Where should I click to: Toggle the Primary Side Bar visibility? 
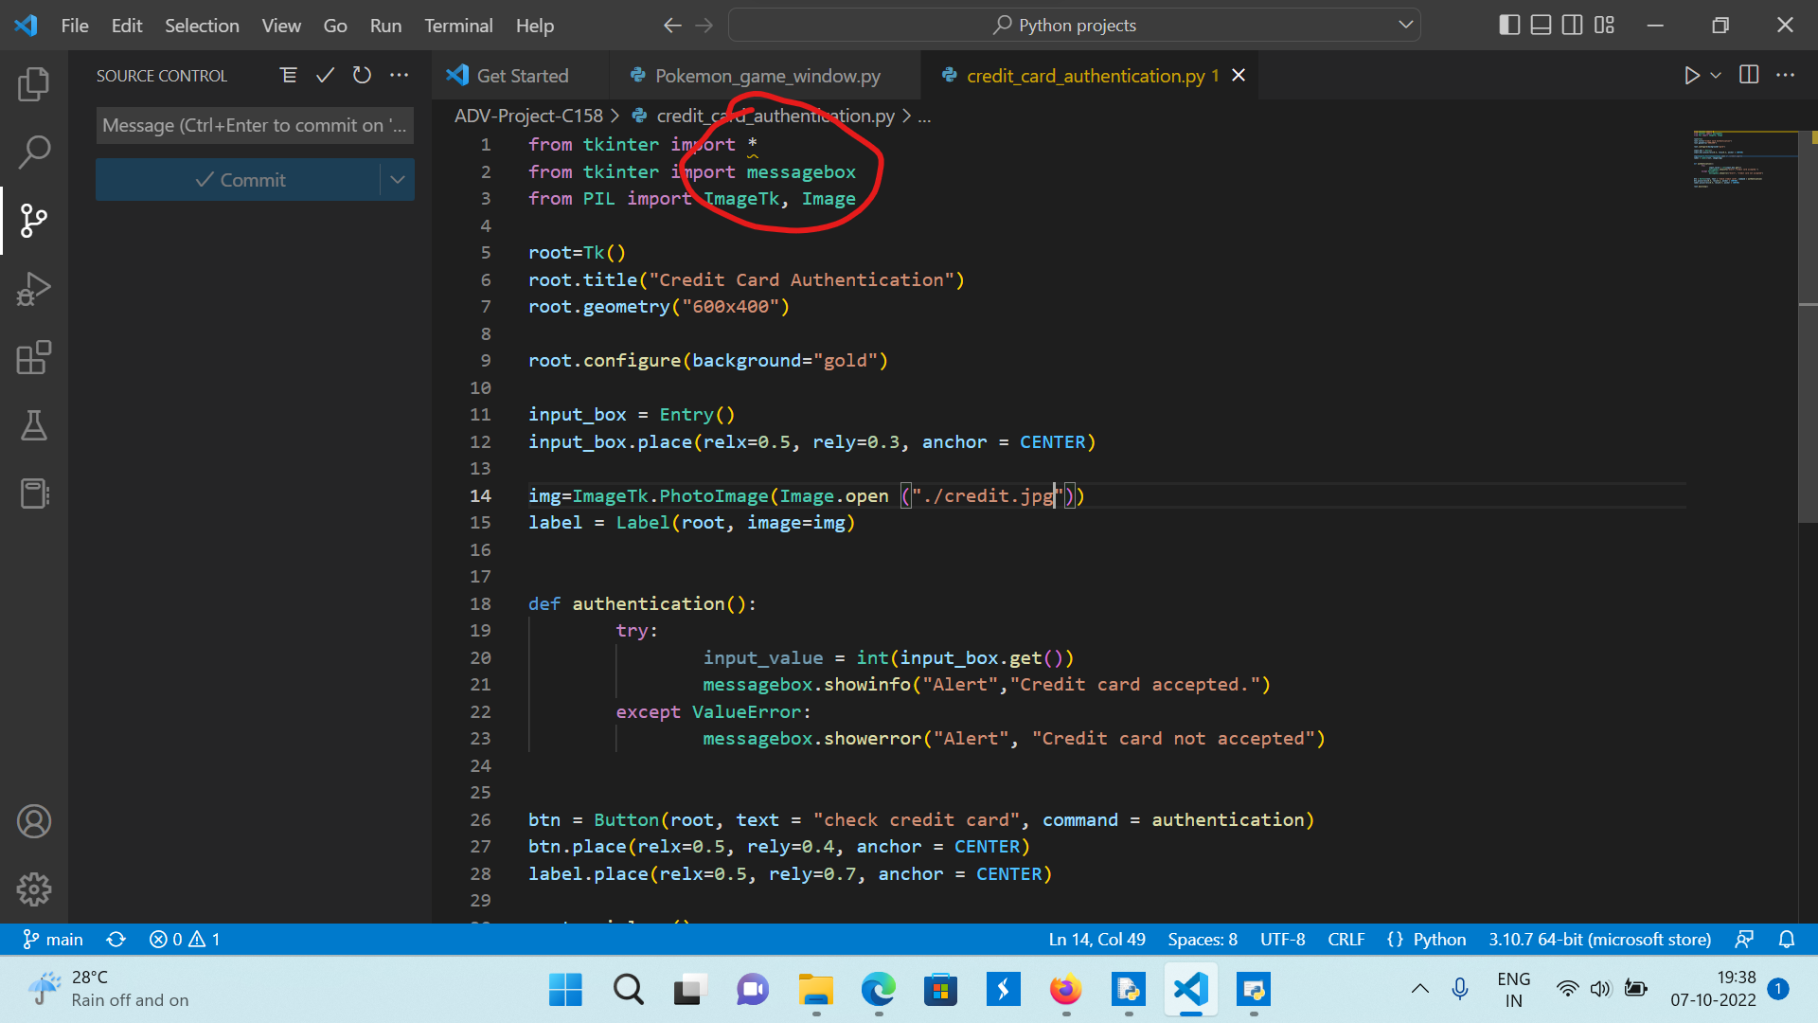point(1508,25)
